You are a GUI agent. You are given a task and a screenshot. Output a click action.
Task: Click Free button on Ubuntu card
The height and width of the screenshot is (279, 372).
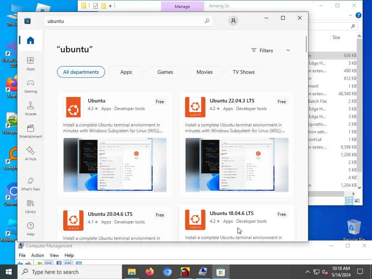point(160,102)
